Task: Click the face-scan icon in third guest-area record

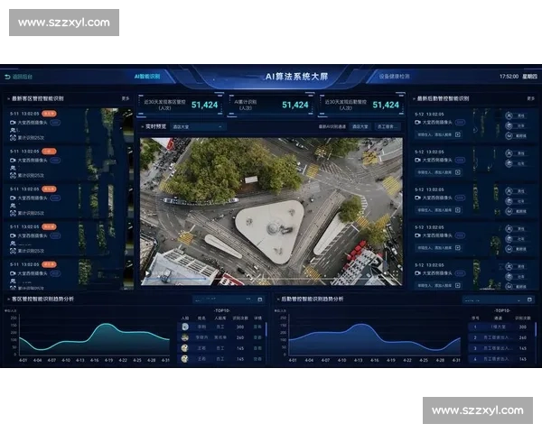Action: pos(14,213)
